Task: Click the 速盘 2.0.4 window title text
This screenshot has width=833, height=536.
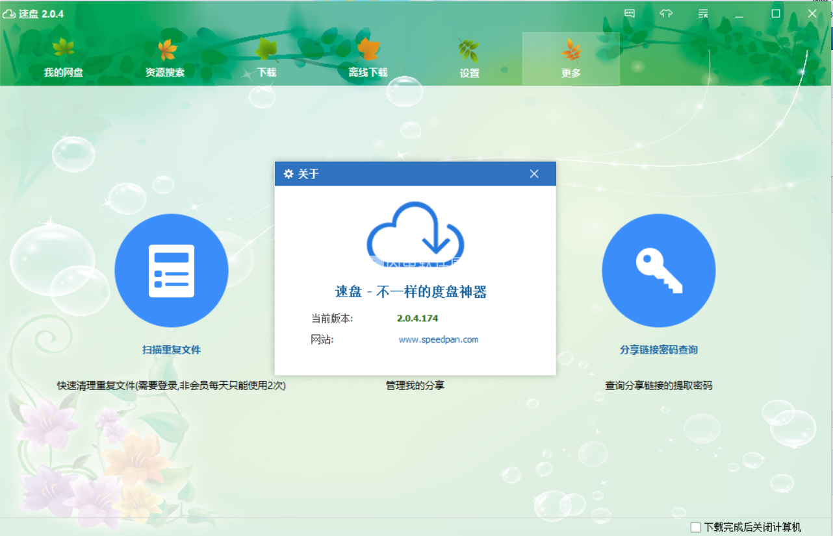Action: point(42,14)
